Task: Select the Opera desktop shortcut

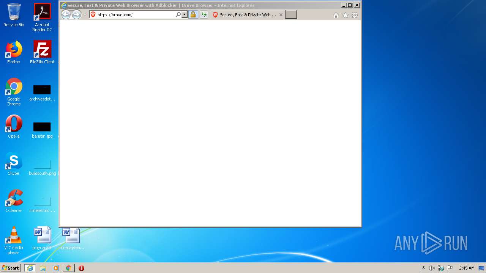Action: pos(14,127)
